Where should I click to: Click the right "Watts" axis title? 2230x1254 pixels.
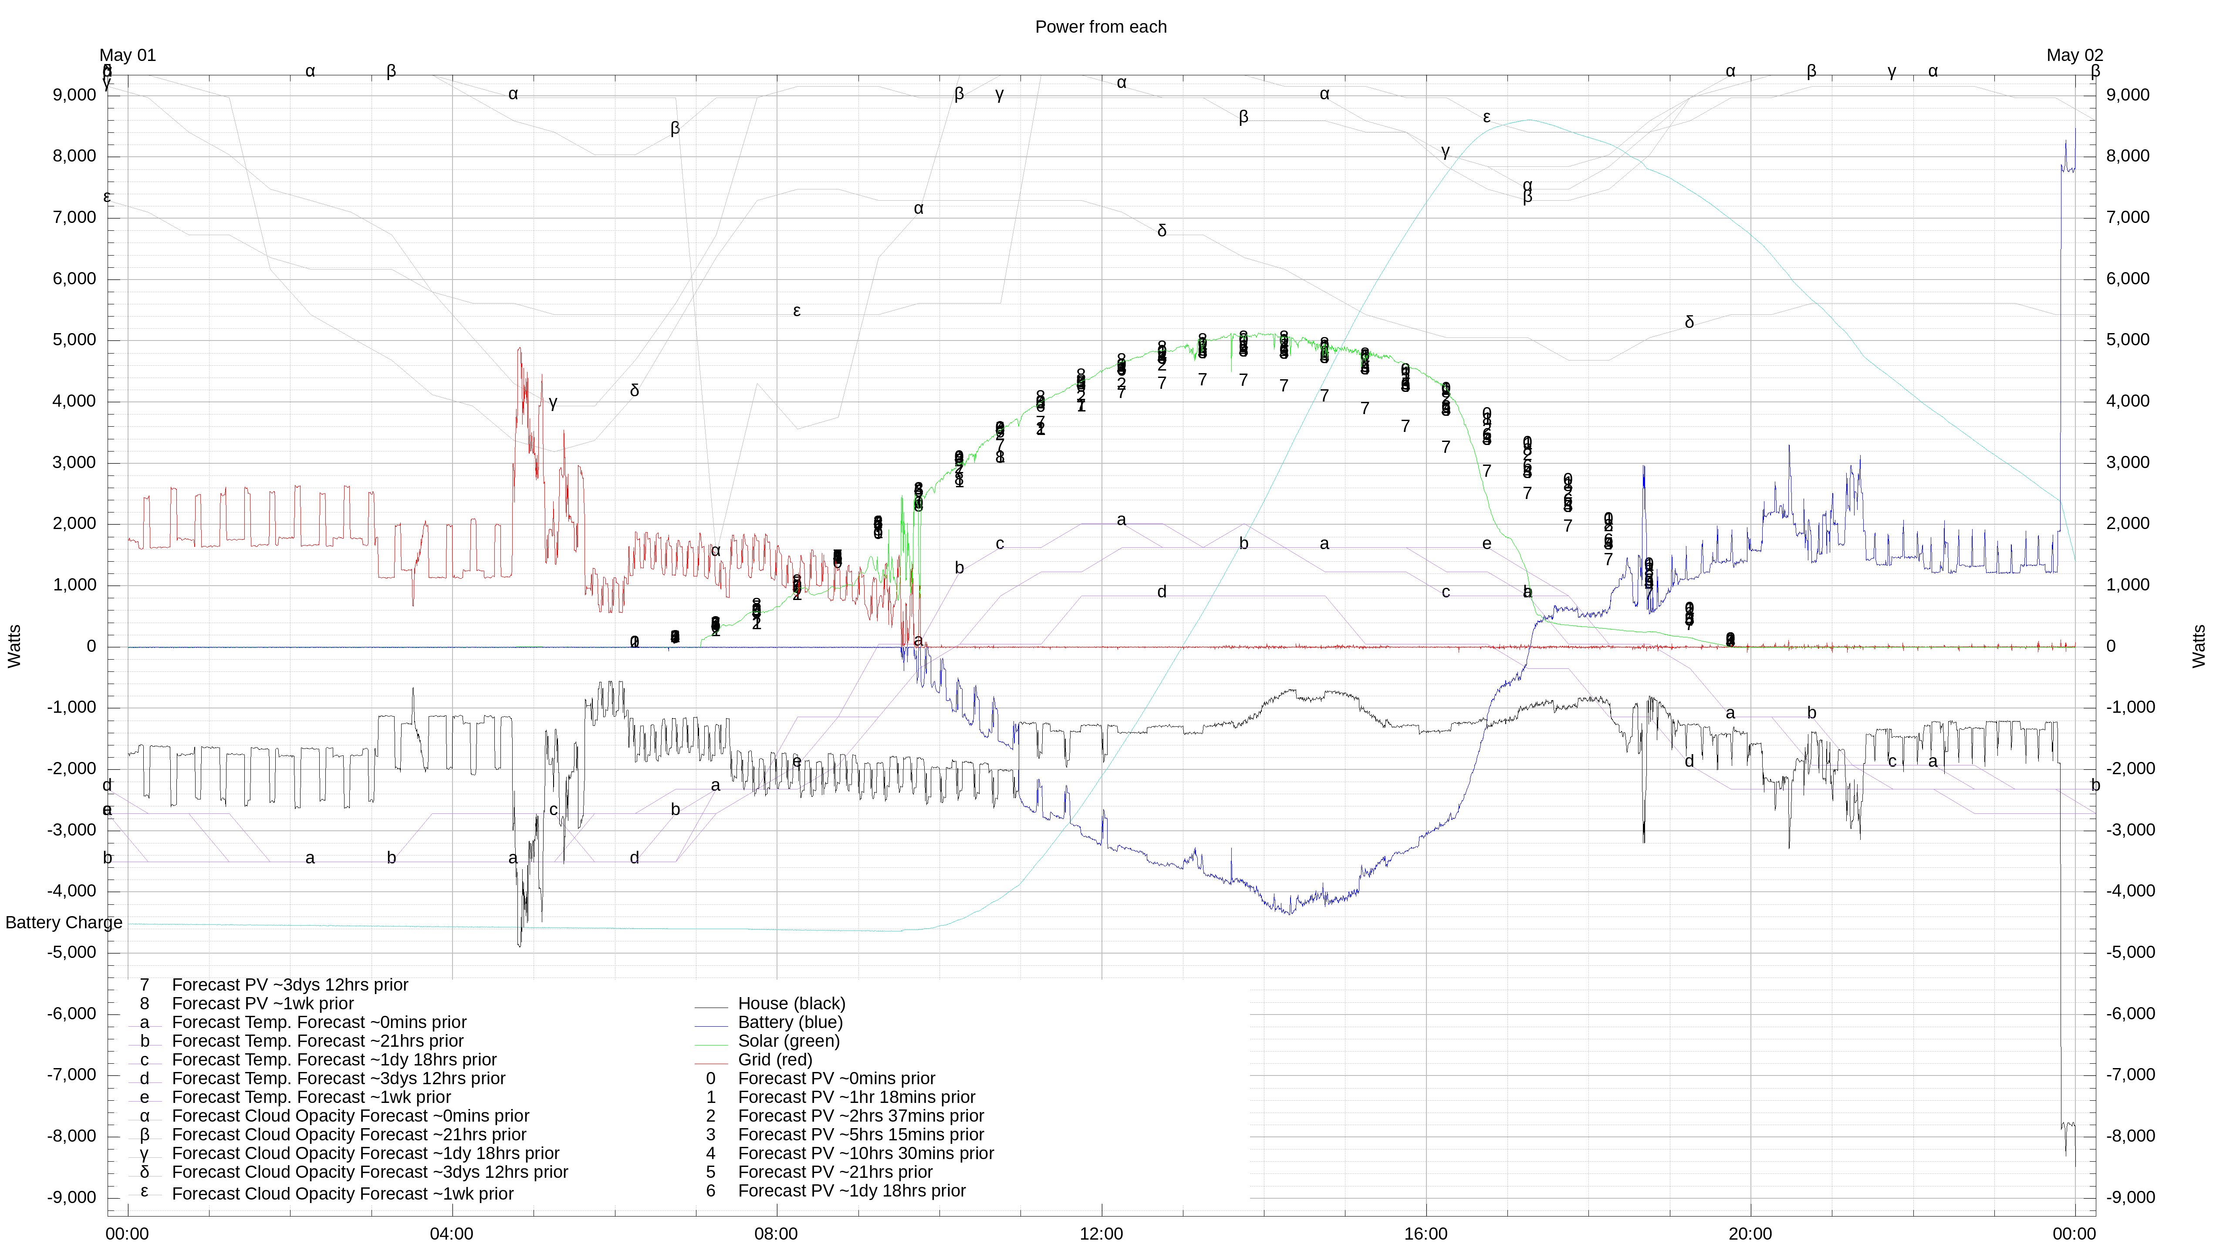2199,647
